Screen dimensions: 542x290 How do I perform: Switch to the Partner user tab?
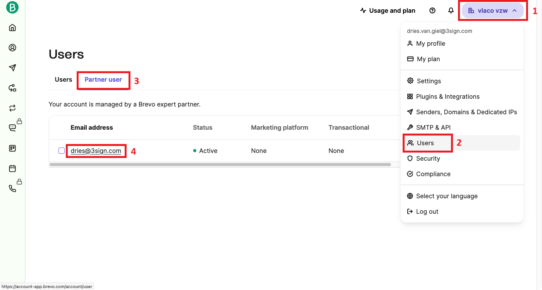(103, 79)
